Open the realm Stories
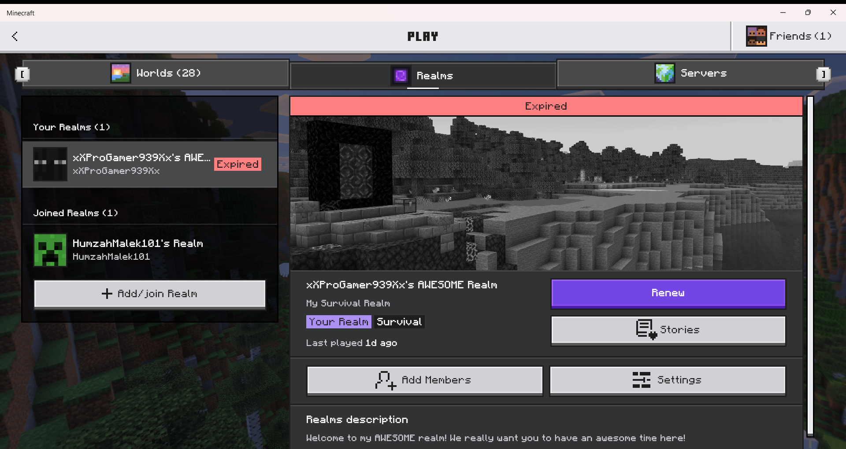The image size is (846, 449). (x=668, y=330)
